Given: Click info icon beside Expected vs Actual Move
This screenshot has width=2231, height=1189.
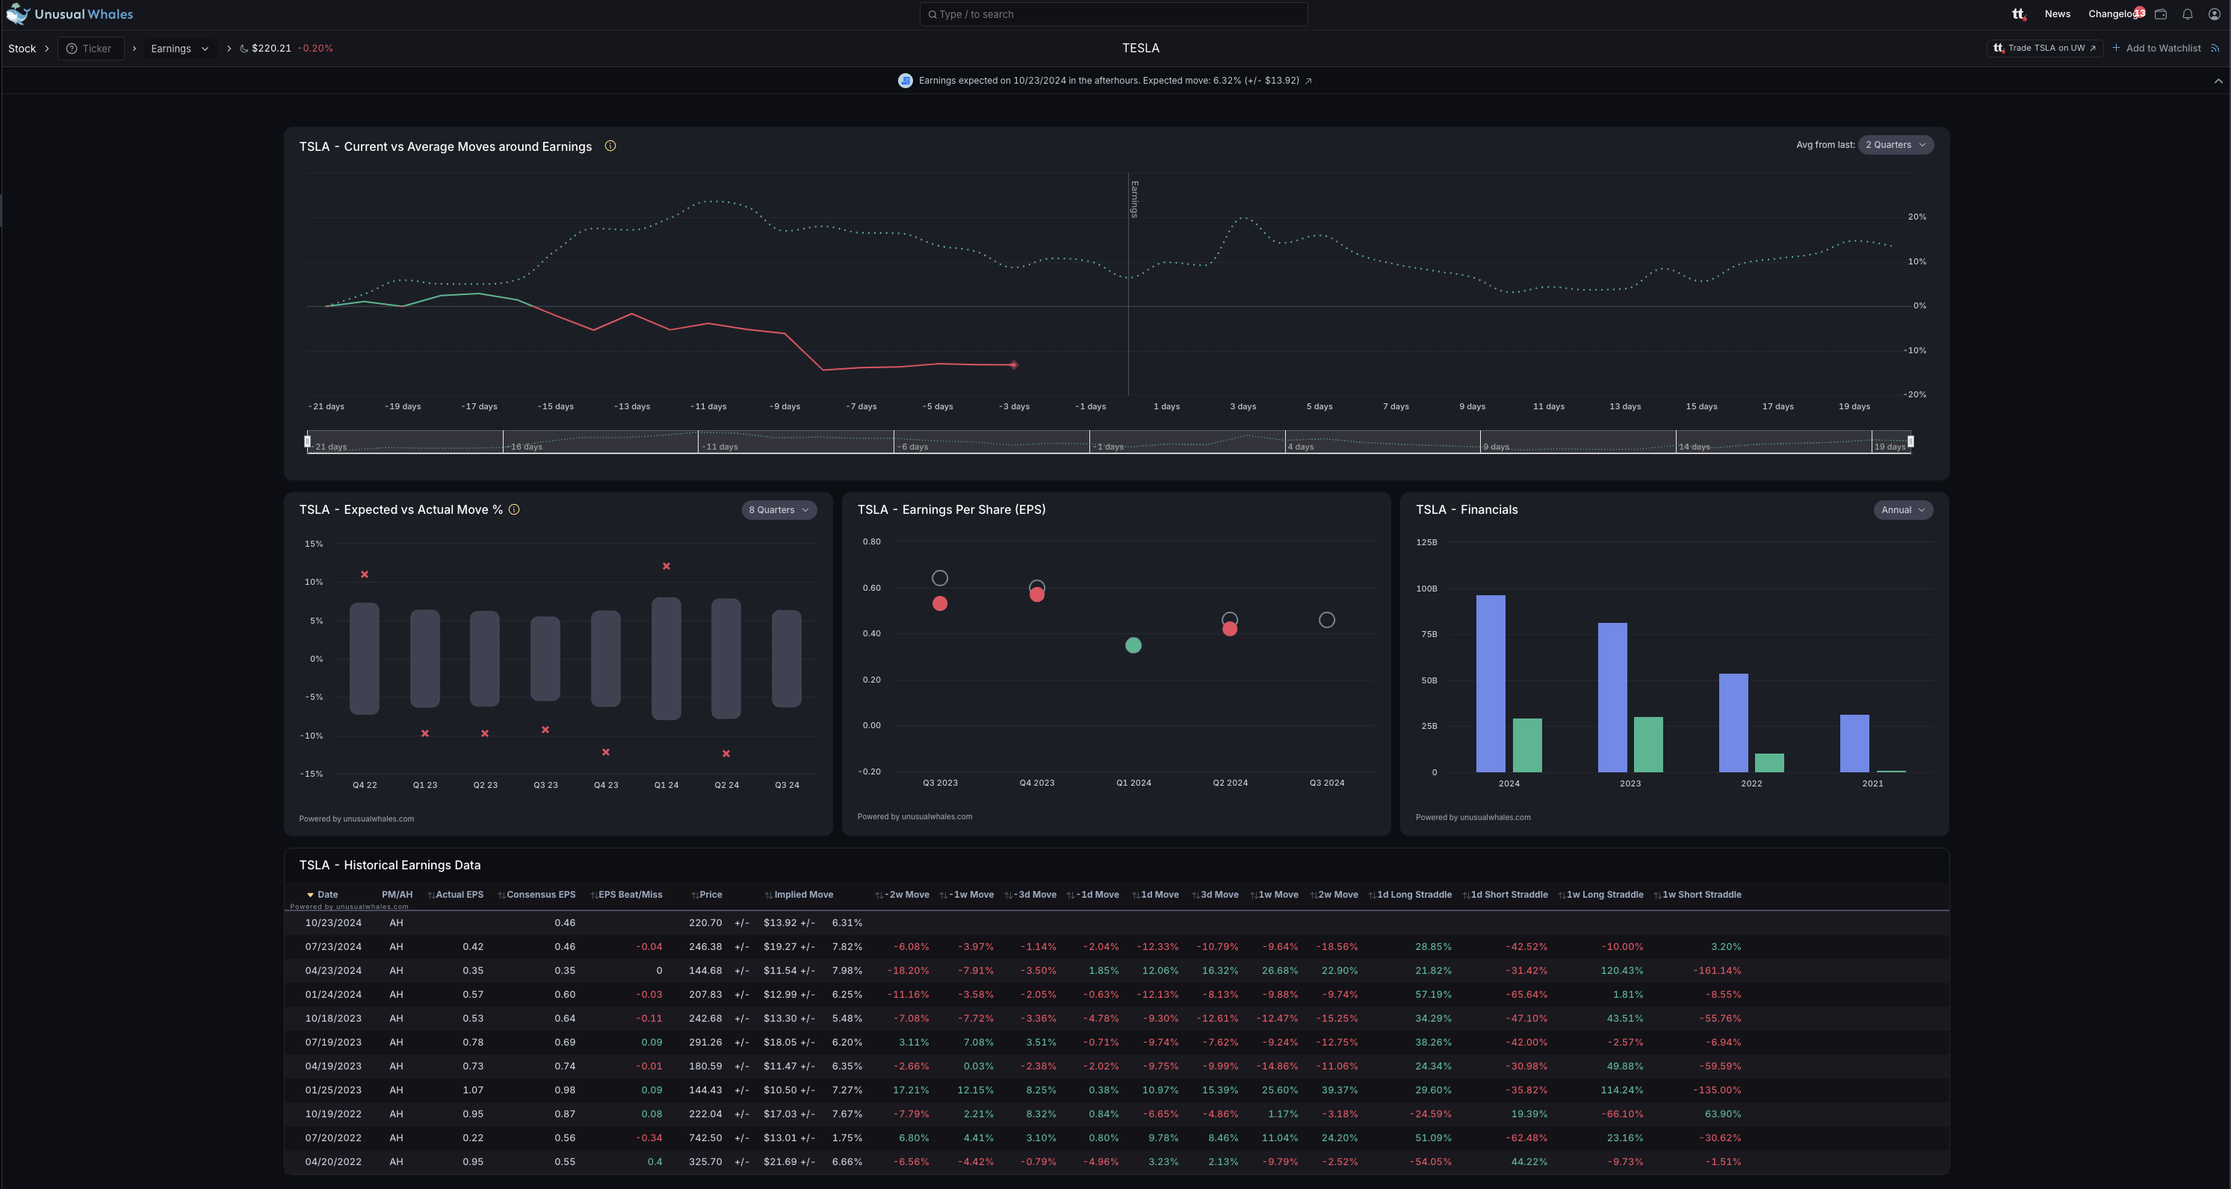Looking at the screenshot, I should click(513, 509).
